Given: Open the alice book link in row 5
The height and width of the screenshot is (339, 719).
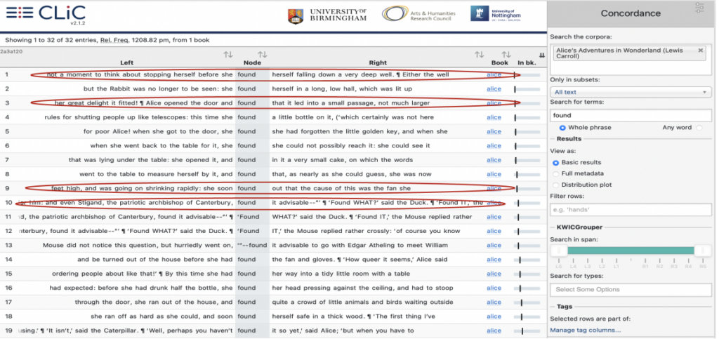Looking at the screenshot, I should click(494, 132).
